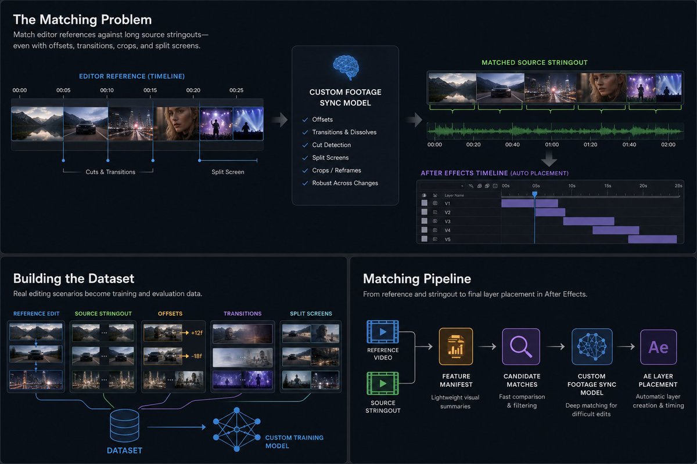Viewport: 697px width, 464px height.
Task: Select the orange Feature Manifest document icon
Action: tap(456, 347)
